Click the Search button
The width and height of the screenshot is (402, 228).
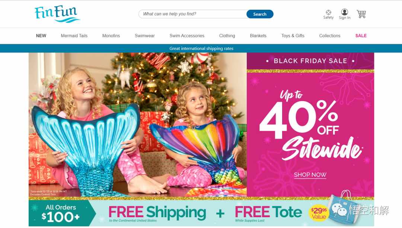260,14
